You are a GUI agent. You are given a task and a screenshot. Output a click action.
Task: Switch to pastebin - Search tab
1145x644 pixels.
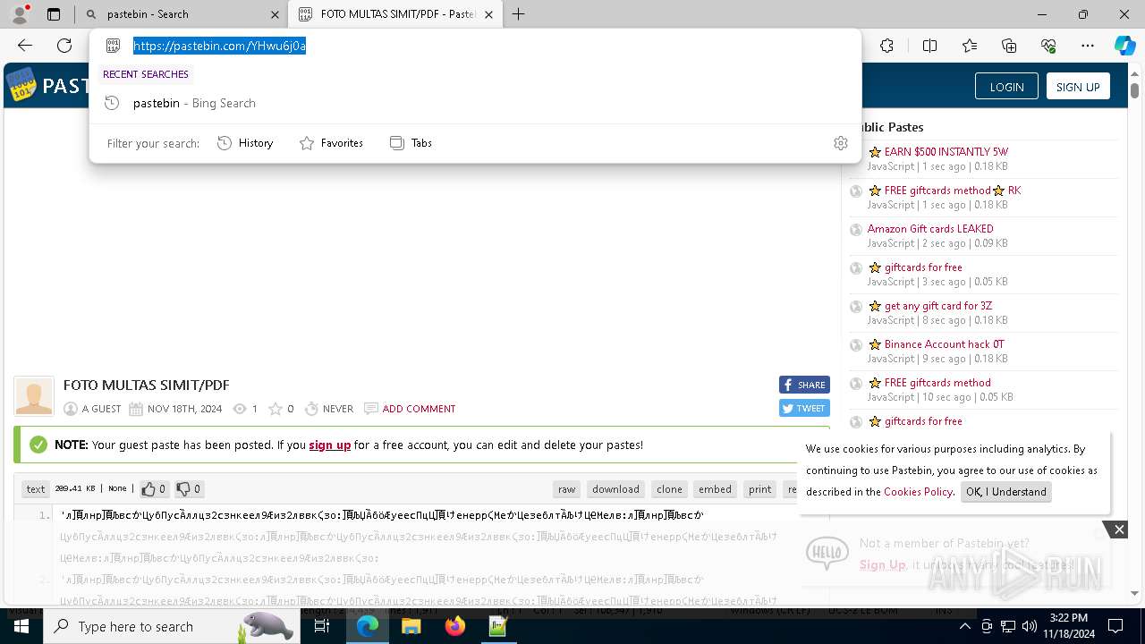[182, 14]
